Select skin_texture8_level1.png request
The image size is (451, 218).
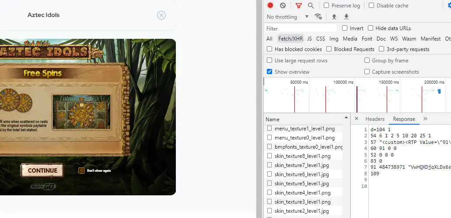(304, 156)
